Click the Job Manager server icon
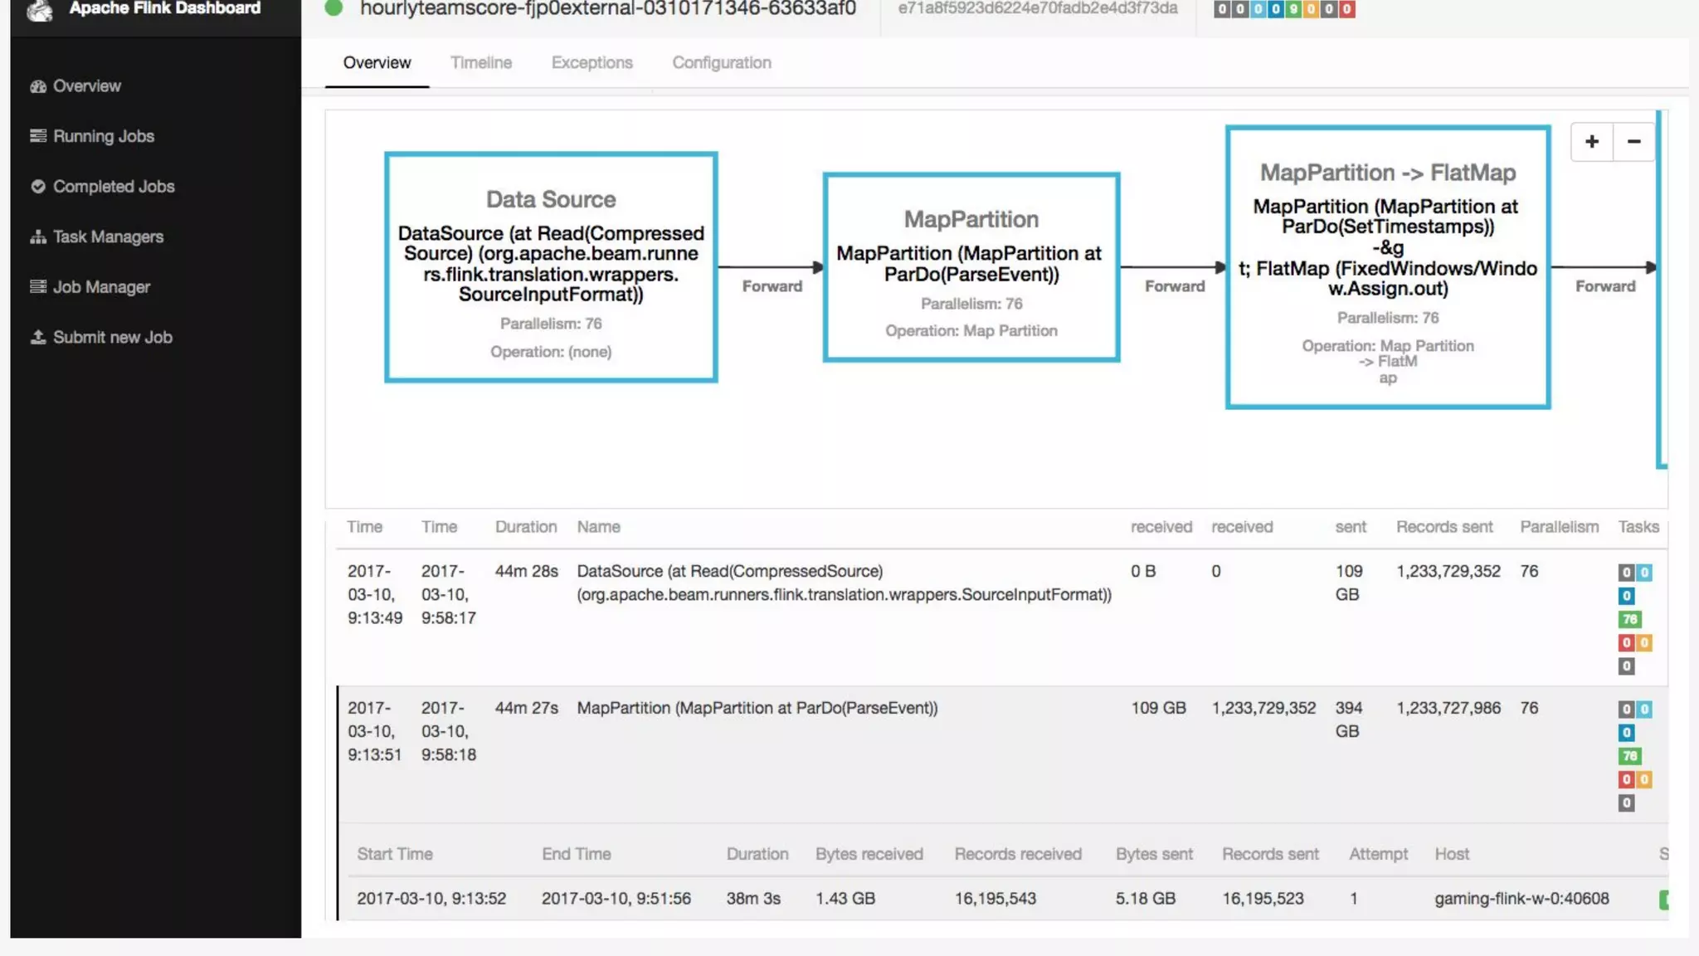The image size is (1699, 956). pos(37,287)
